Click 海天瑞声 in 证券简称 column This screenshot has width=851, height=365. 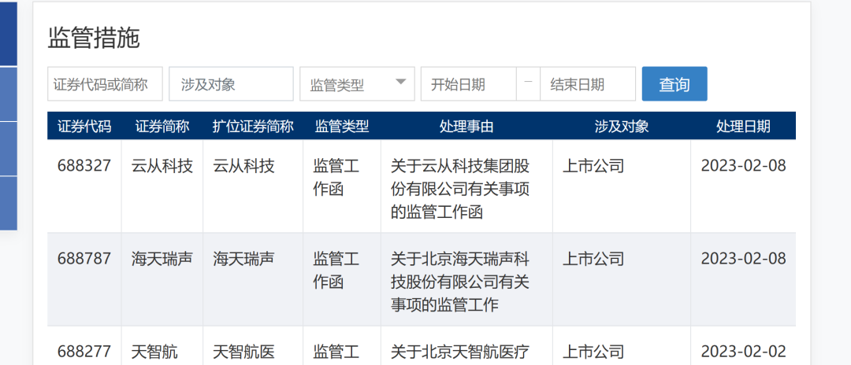click(x=162, y=258)
